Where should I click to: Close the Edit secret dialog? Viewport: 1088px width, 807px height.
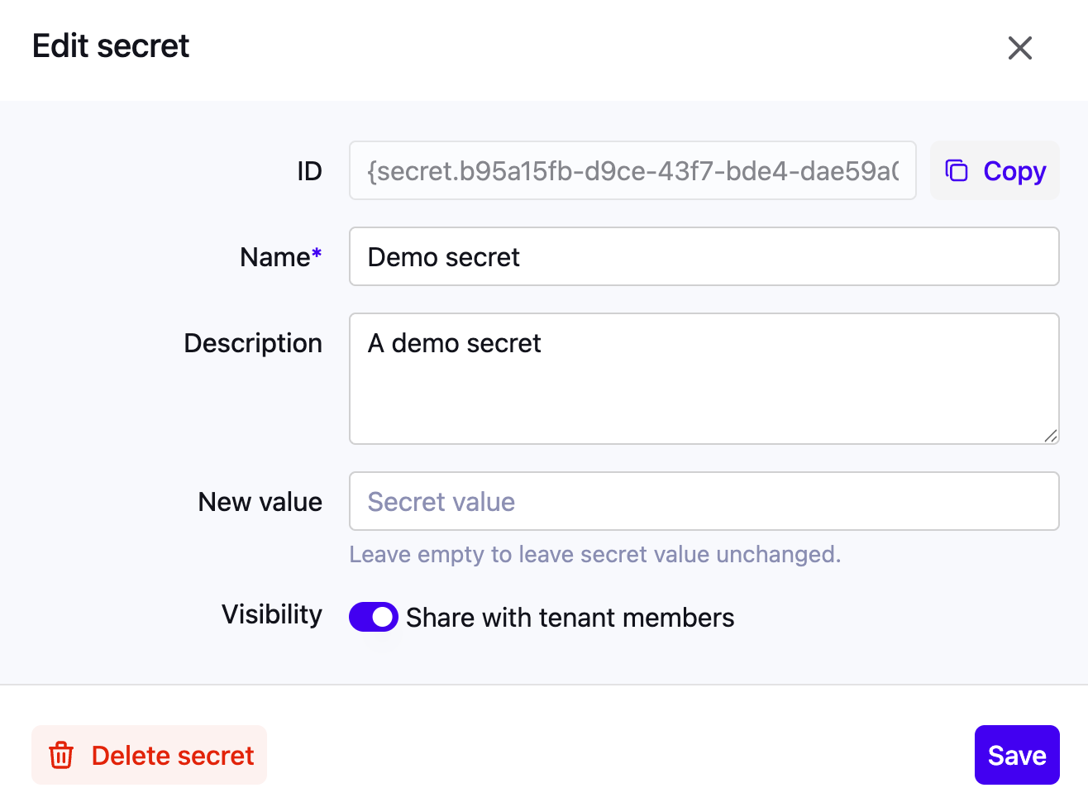pyautogui.click(x=1020, y=48)
